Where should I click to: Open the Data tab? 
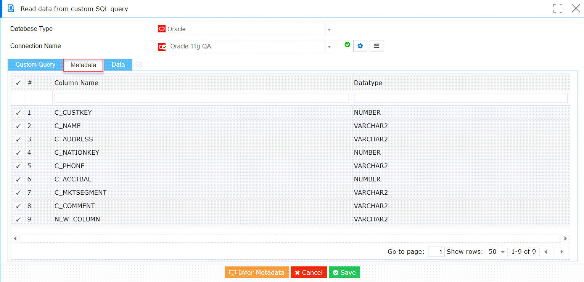tap(118, 65)
